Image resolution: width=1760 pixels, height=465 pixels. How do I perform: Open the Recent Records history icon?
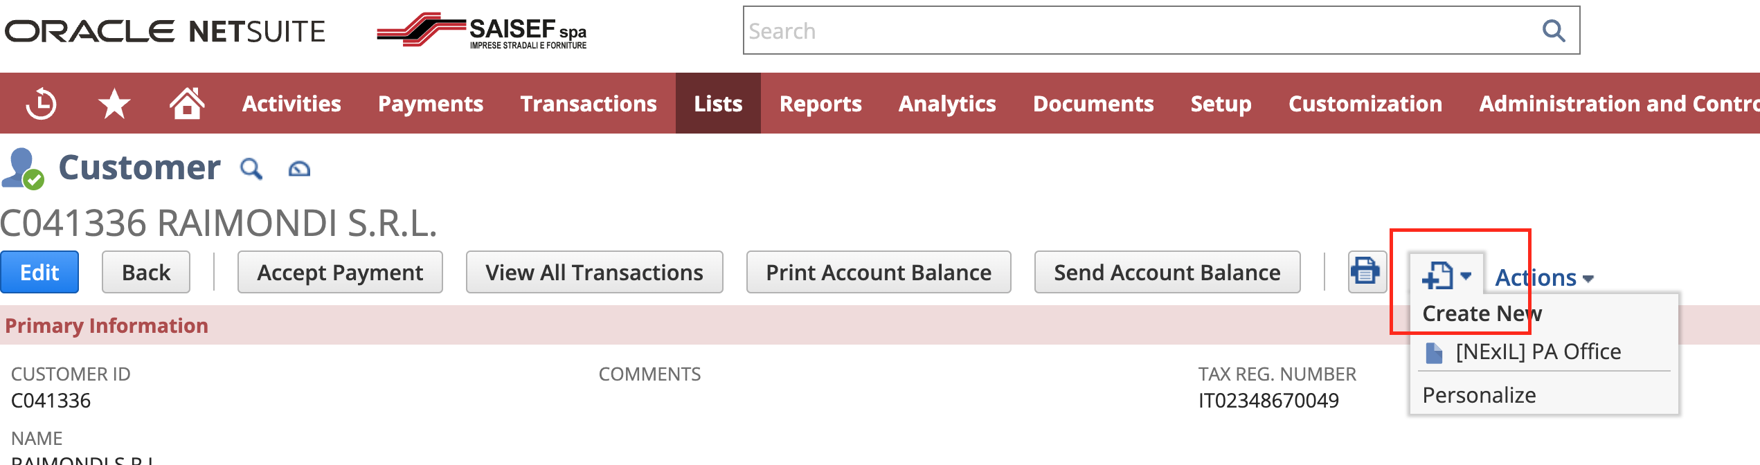coord(42,102)
